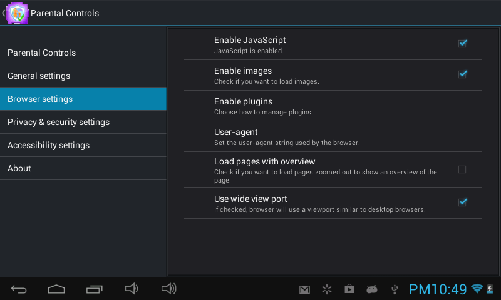Disable the Enable images checkbox
Viewport: 501px width, 300px height.
click(462, 74)
